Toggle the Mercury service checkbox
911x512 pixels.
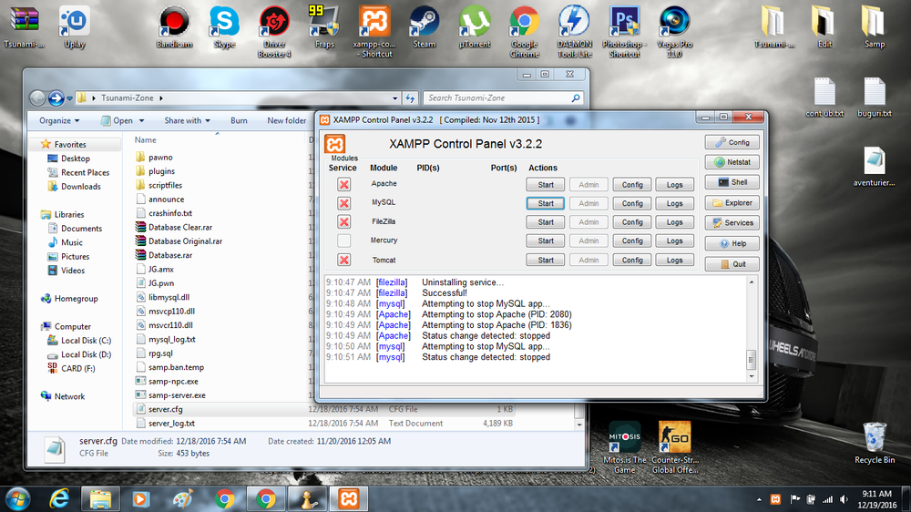[344, 240]
